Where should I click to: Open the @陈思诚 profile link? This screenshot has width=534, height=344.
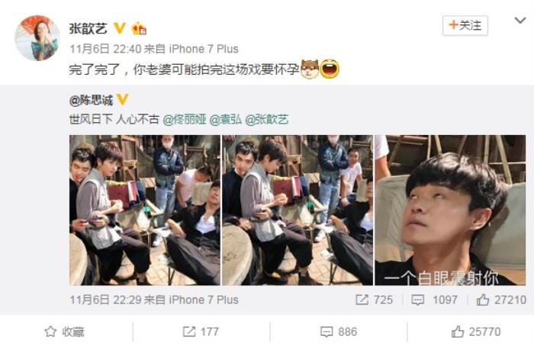point(91,100)
